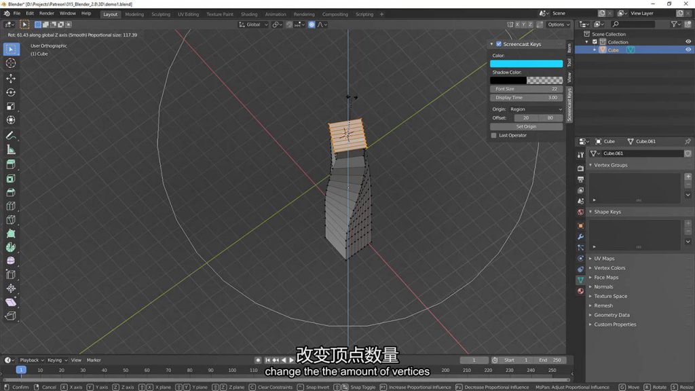
Task: Select the Smooth vertices tool
Action: pyautogui.click(x=11, y=261)
